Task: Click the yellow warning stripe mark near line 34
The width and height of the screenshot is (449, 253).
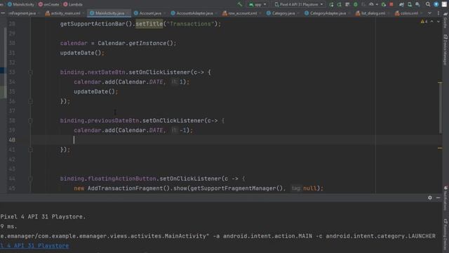Action: point(440,83)
